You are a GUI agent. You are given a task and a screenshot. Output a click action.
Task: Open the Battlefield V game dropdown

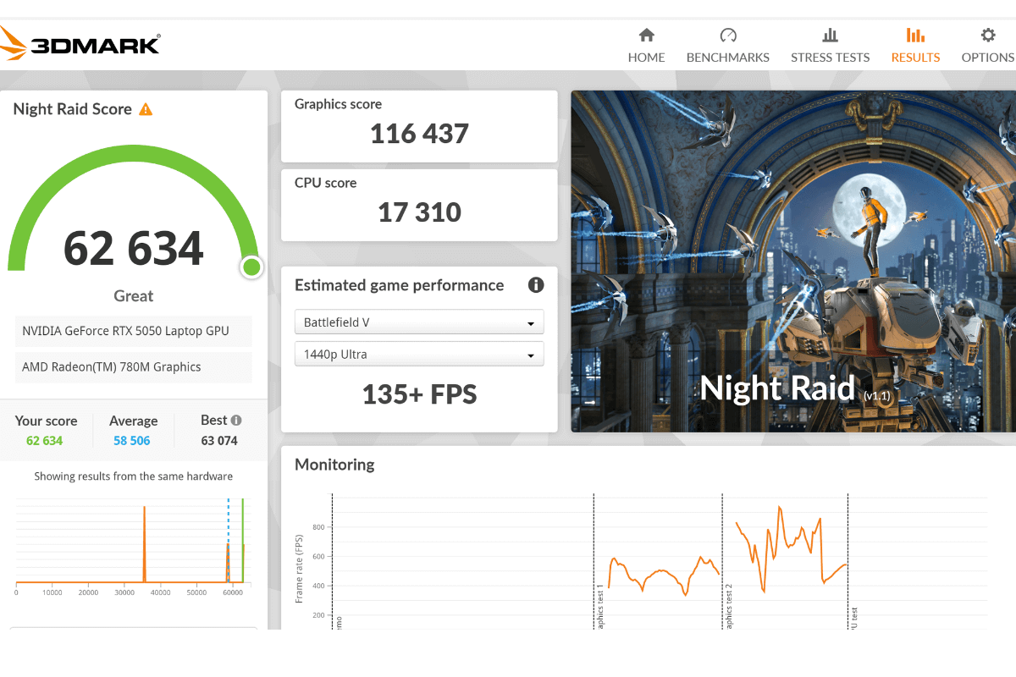(419, 322)
